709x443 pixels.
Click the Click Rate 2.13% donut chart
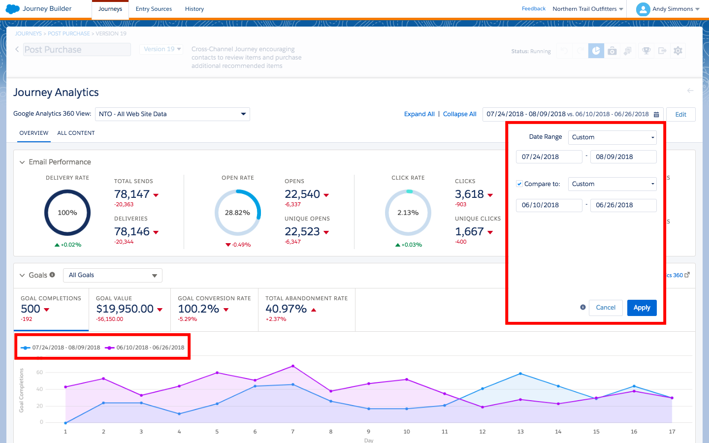click(x=408, y=213)
